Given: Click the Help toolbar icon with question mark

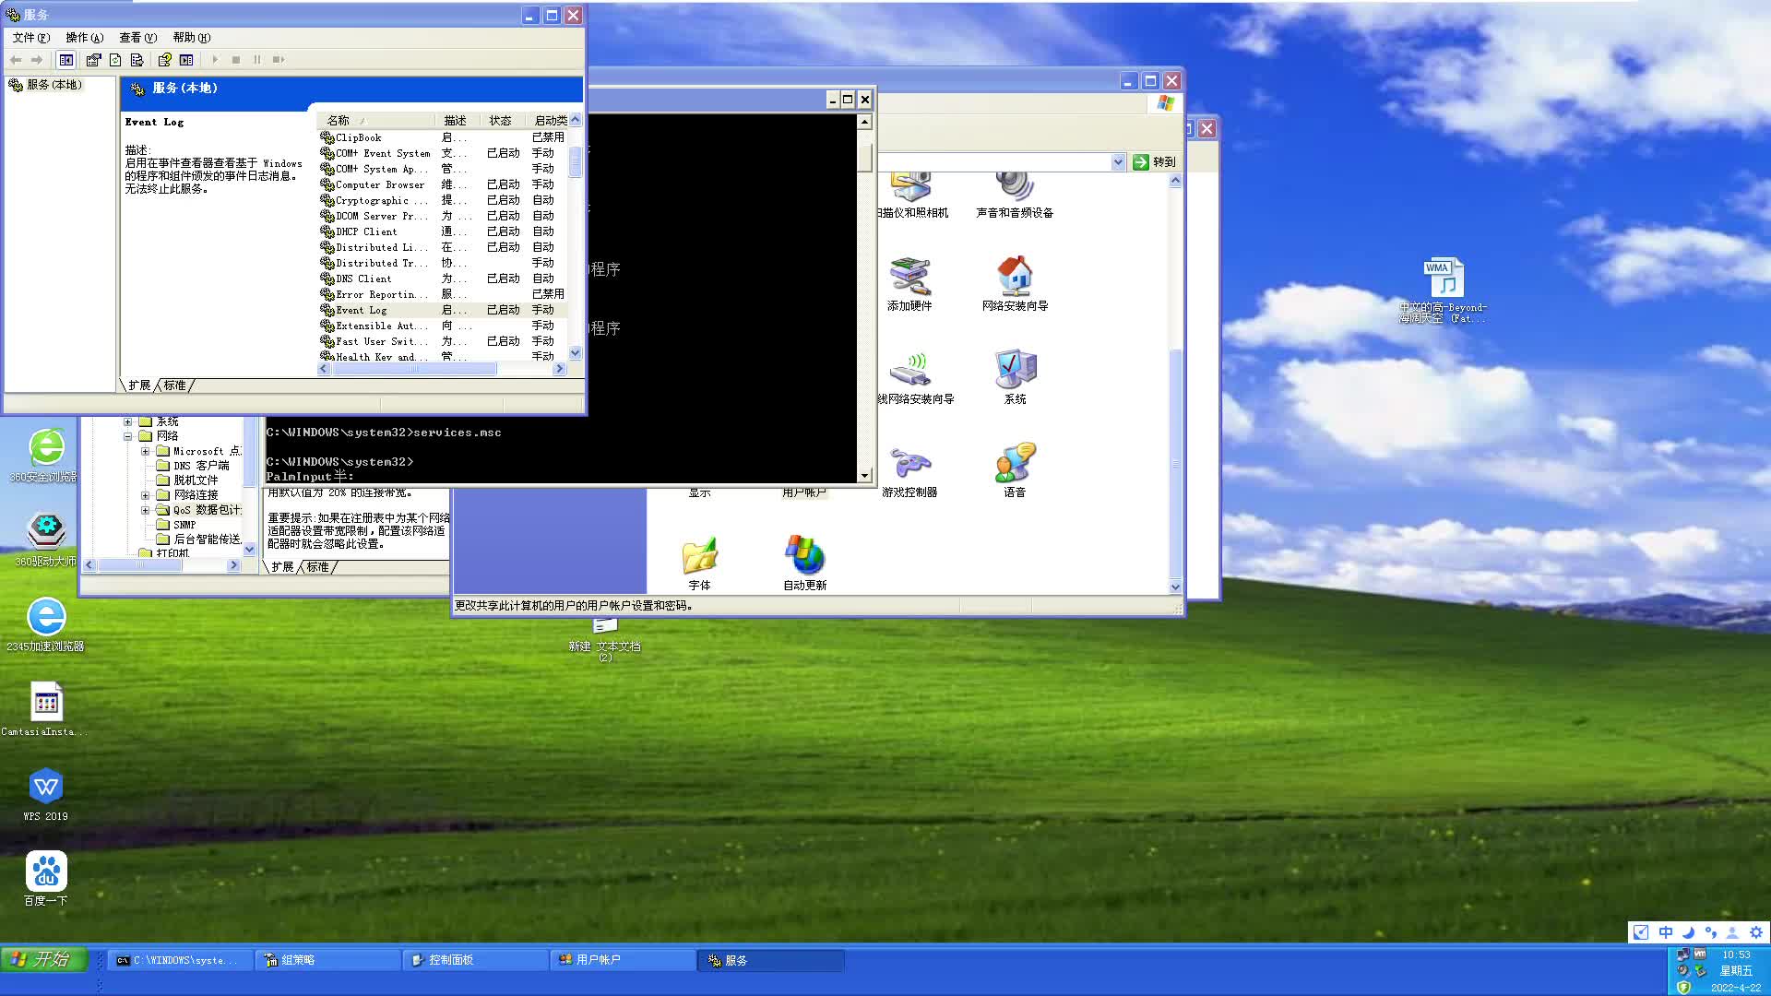Looking at the screenshot, I should pyautogui.click(x=164, y=60).
